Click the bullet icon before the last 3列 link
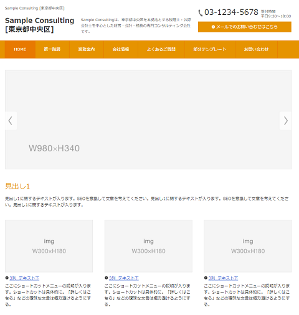Screen dimensions: 299x315 [x=206, y=278]
